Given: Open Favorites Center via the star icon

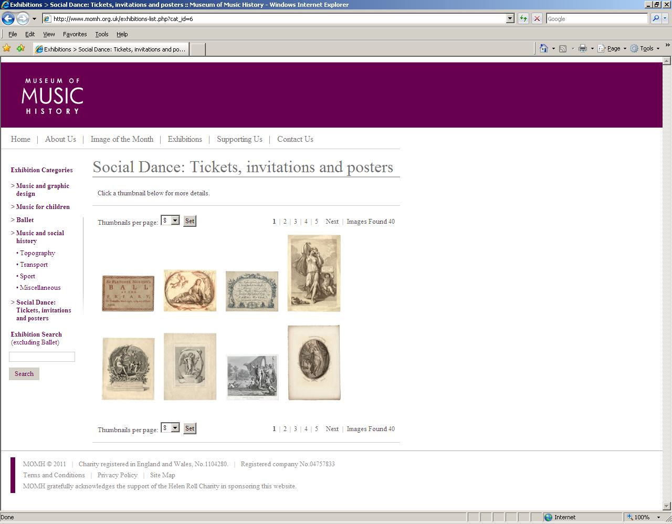Looking at the screenshot, I should click(x=7, y=48).
